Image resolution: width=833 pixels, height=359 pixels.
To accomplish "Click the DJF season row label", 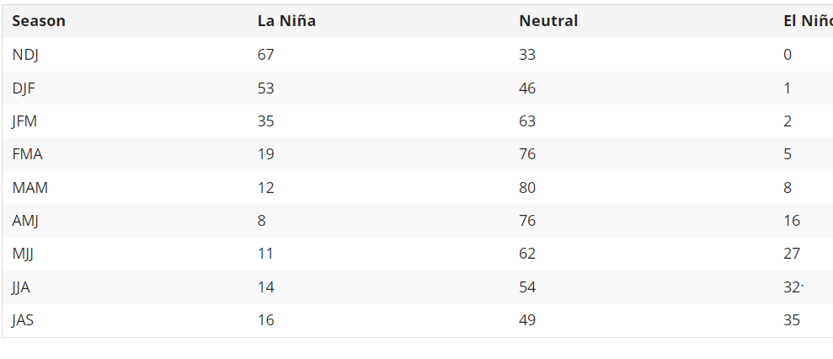I will tap(24, 88).
